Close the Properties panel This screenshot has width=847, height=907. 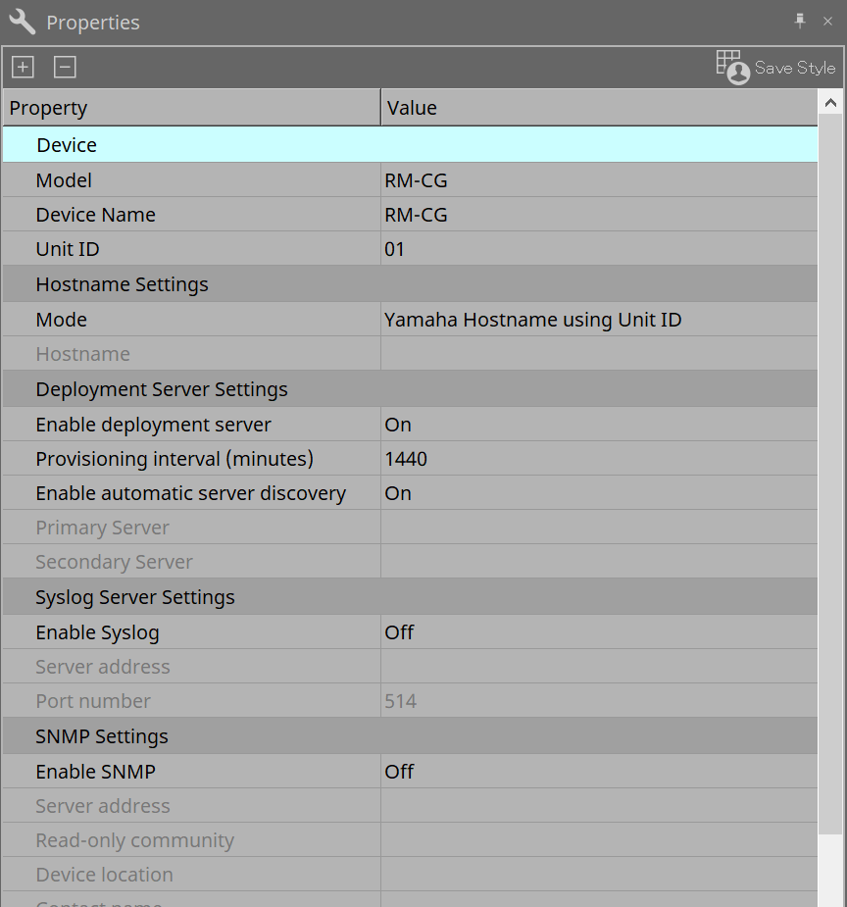[x=828, y=21]
